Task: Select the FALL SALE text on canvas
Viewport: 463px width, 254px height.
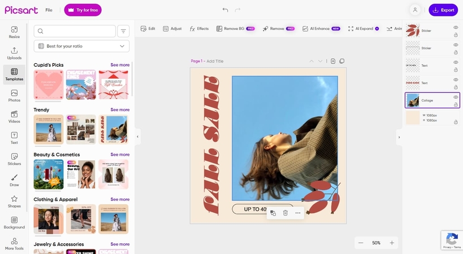Action: [x=211, y=145]
